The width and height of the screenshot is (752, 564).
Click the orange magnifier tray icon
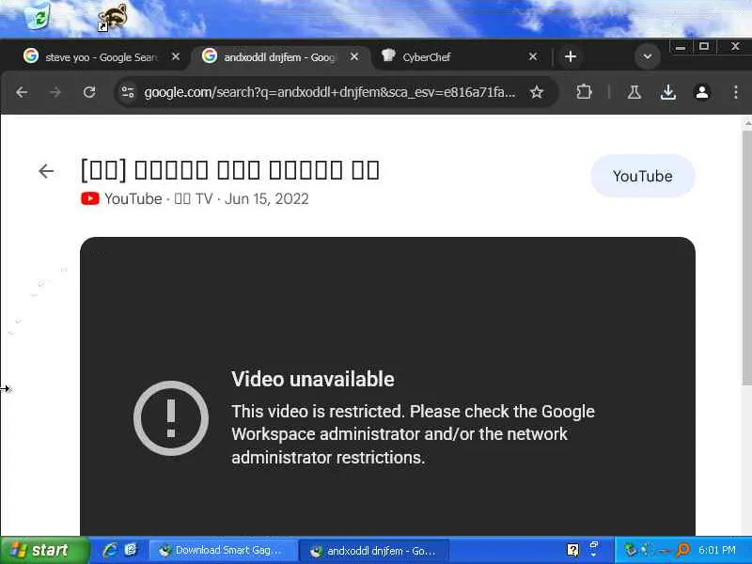click(683, 550)
